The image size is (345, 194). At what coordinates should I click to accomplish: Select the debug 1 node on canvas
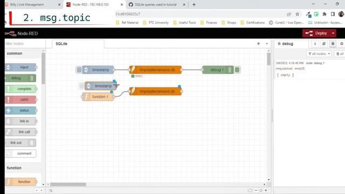coord(218,70)
